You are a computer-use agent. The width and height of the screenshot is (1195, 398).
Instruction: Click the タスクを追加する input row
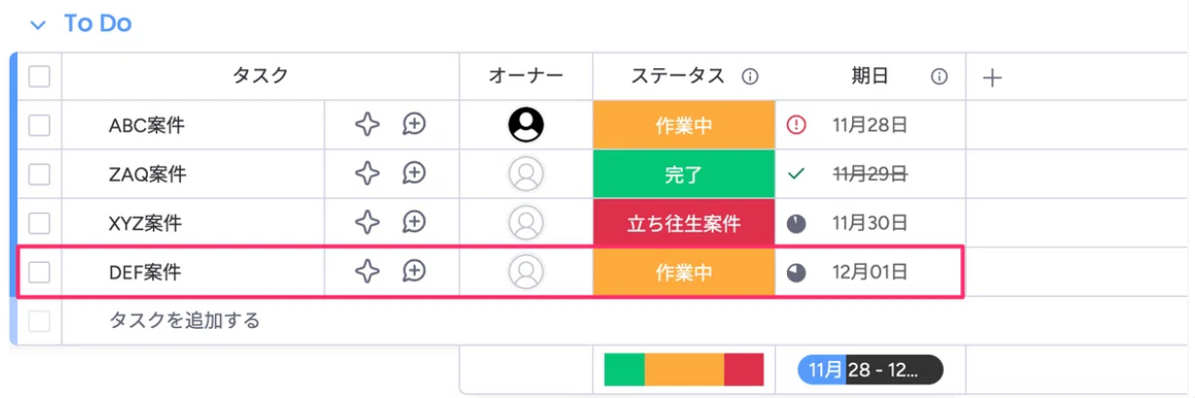185,320
